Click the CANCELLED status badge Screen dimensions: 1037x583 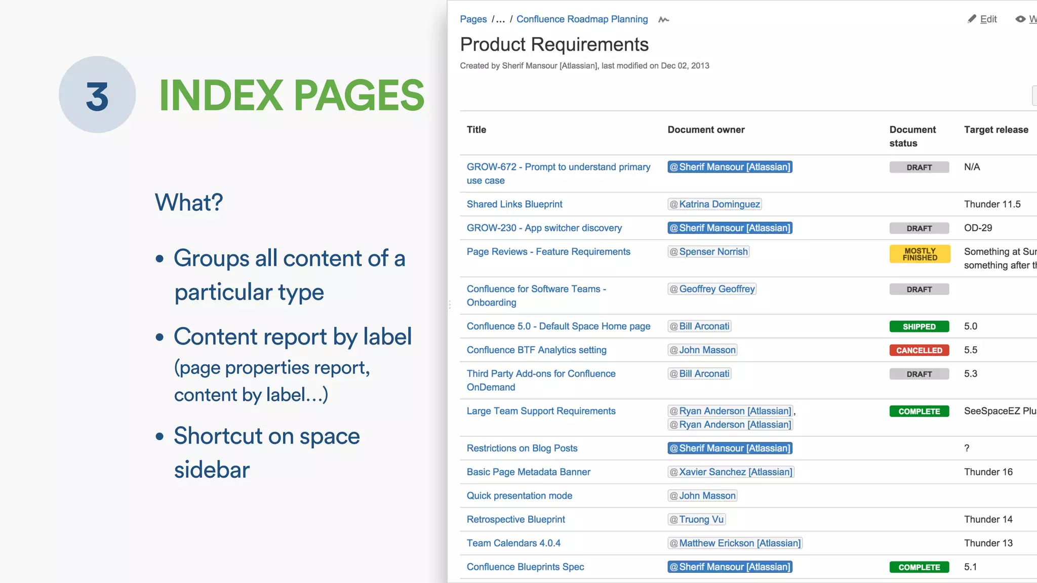click(919, 350)
